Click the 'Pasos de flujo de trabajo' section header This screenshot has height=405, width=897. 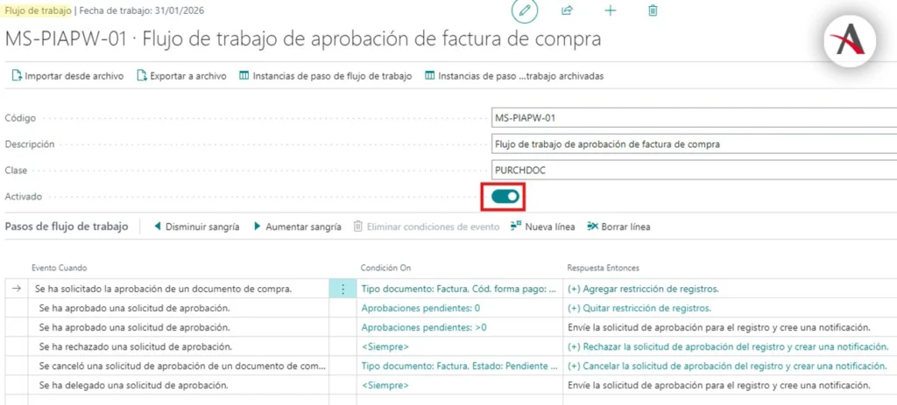(67, 227)
